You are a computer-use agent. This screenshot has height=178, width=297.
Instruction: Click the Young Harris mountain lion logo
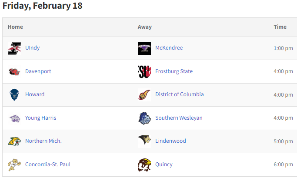(x=14, y=118)
